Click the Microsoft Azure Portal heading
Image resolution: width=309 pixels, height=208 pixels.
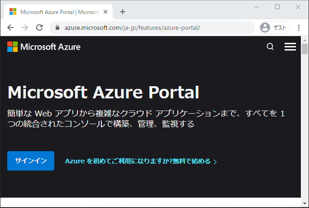coord(103,92)
